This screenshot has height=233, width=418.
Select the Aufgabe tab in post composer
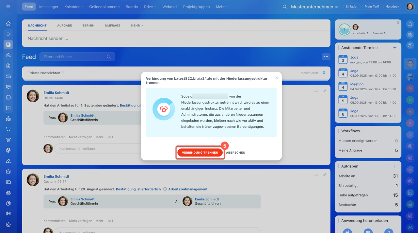[x=64, y=25]
